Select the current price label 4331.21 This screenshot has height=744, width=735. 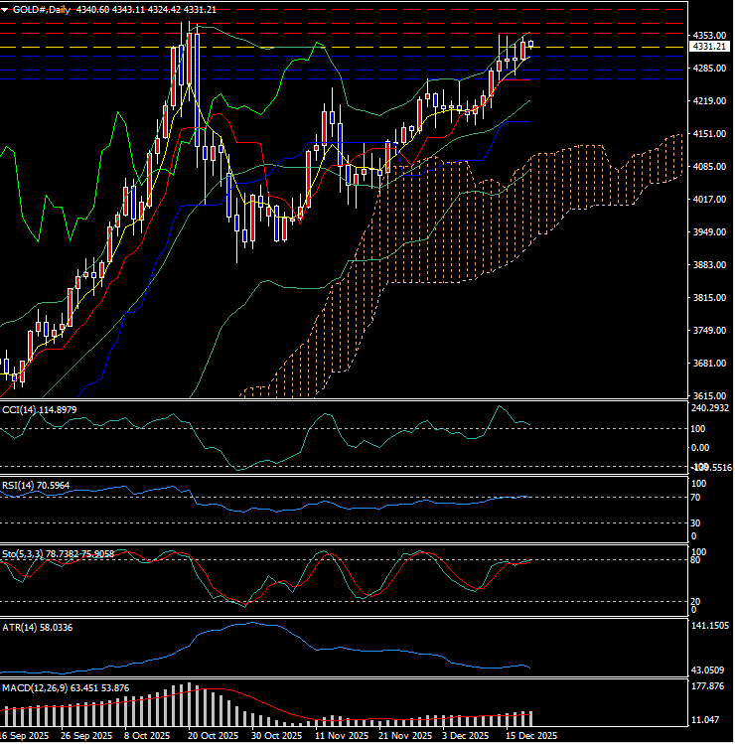(x=709, y=47)
